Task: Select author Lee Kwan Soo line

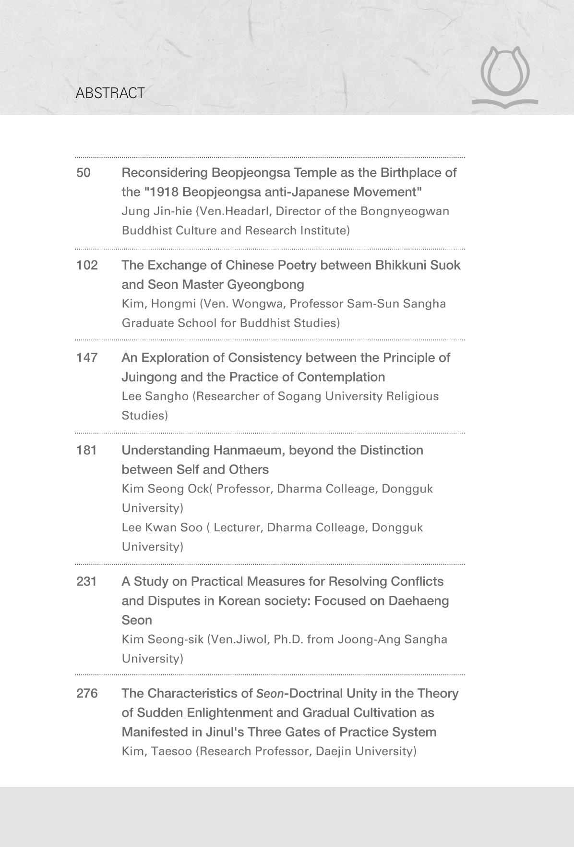Action: point(272,537)
